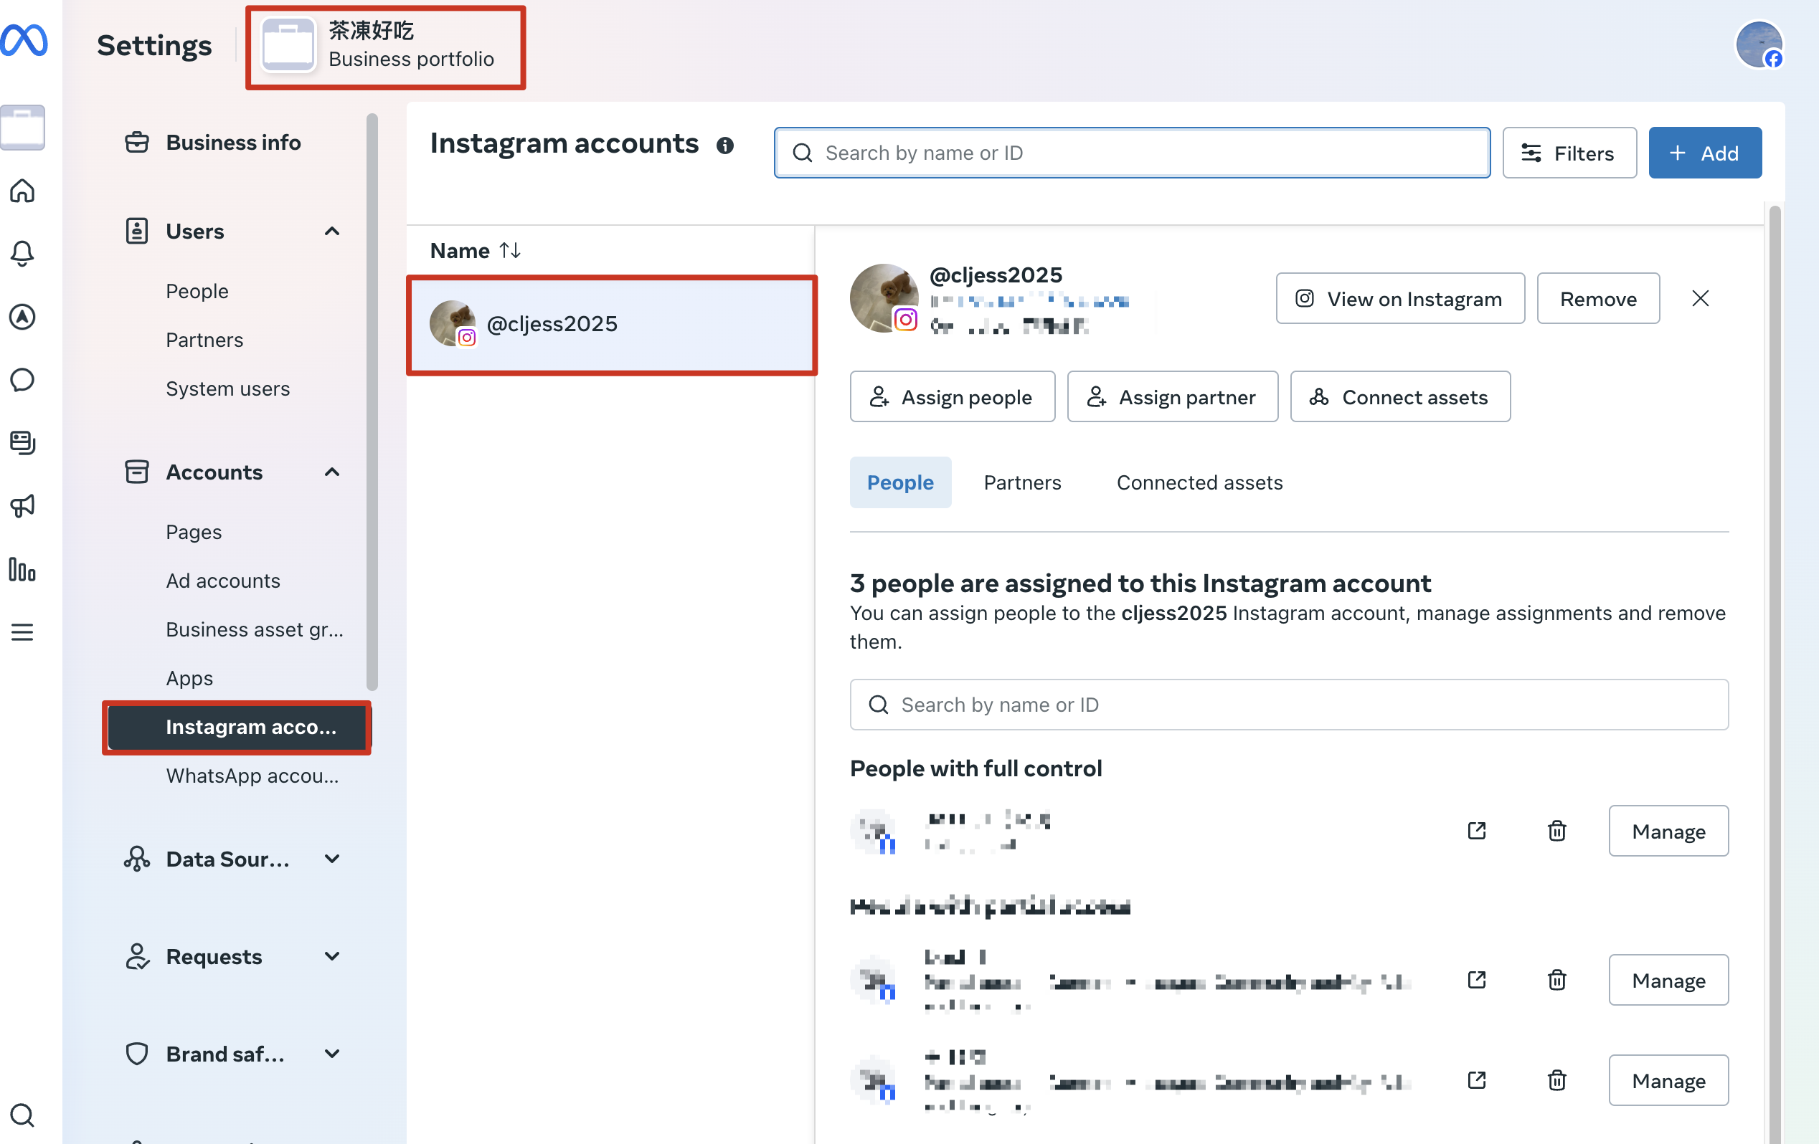Click Manage for full-control person
This screenshot has width=1819, height=1144.
tap(1668, 831)
